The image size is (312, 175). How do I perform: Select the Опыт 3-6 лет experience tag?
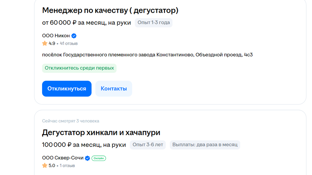[148, 145]
